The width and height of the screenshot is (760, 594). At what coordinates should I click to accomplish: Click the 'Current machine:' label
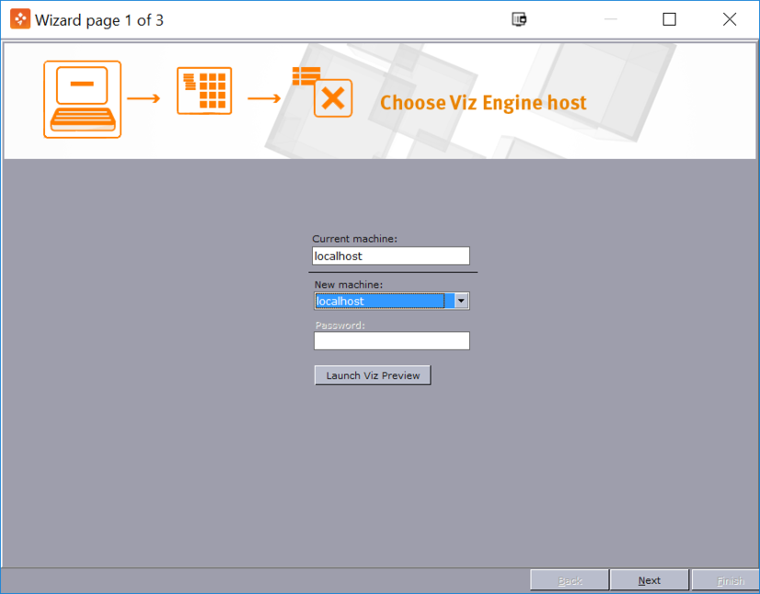(354, 239)
